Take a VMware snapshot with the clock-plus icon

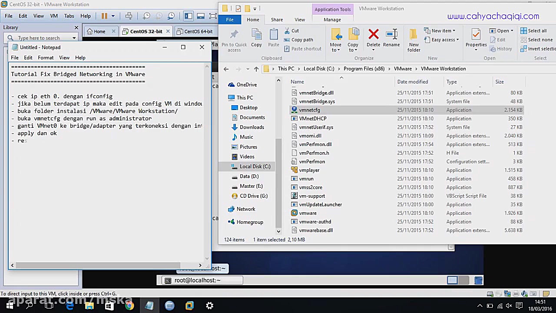146,16
